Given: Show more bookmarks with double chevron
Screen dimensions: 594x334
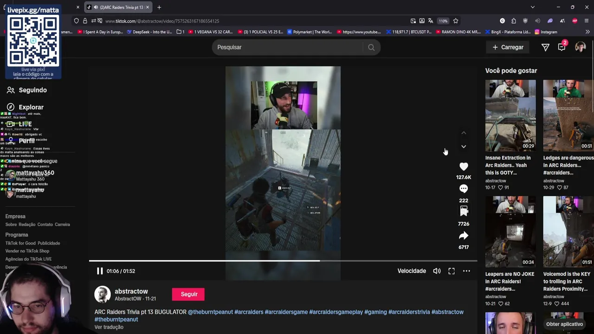Looking at the screenshot, I should pyautogui.click(x=588, y=32).
